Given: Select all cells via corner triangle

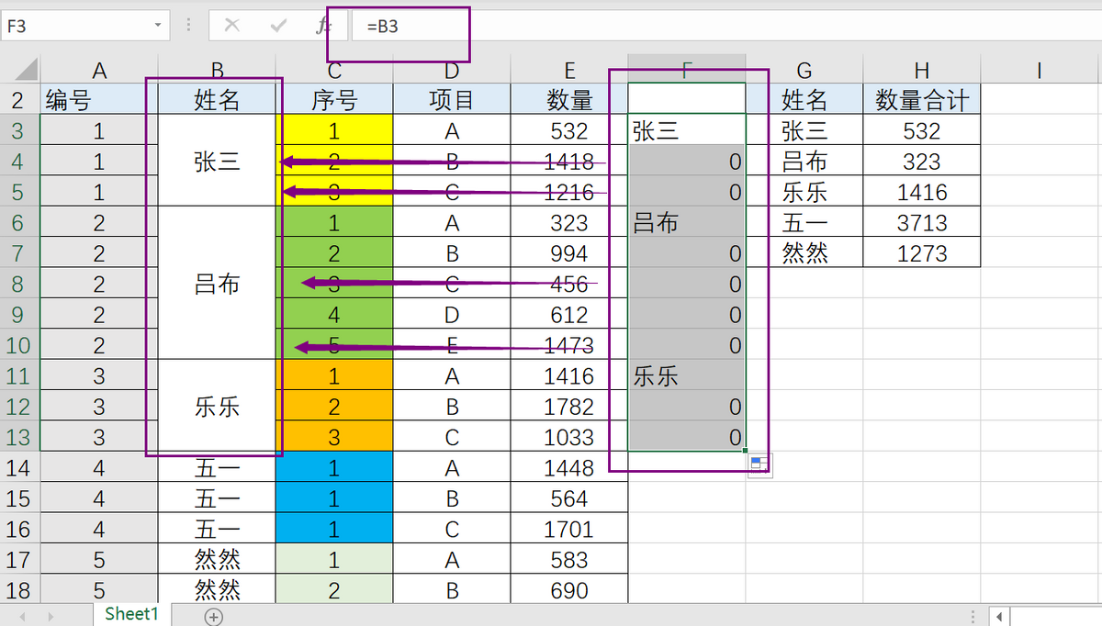Looking at the screenshot, I should [x=27, y=68].
